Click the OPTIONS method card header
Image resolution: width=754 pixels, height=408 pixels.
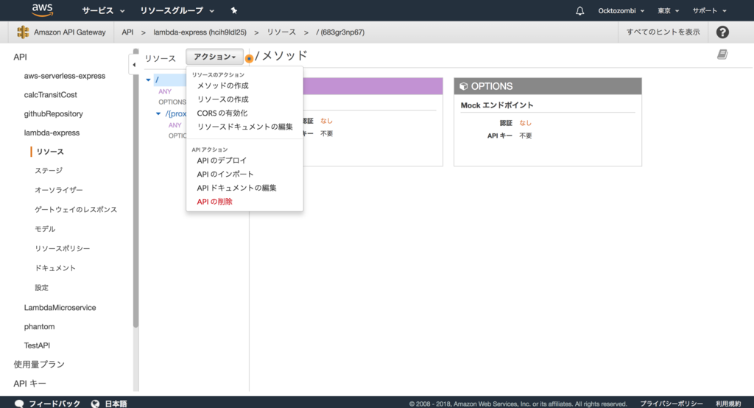point(548,86)
